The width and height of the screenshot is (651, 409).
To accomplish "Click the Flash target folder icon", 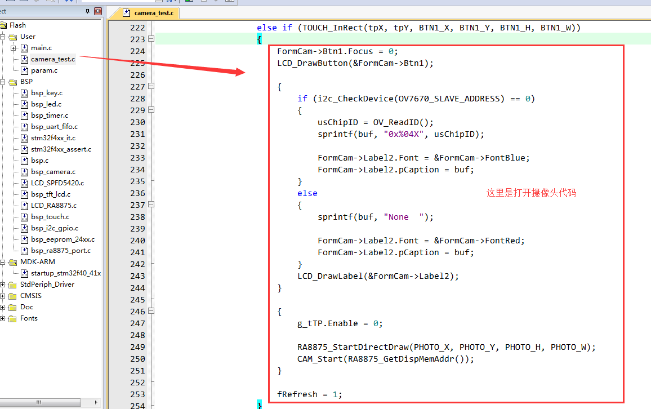I will 3,25.
